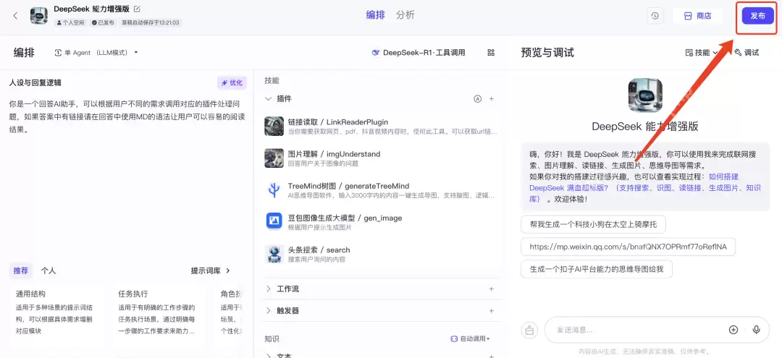Expand the 工作流 workflow section
This screenshot has height=358, width=782.
pos(269,289)
